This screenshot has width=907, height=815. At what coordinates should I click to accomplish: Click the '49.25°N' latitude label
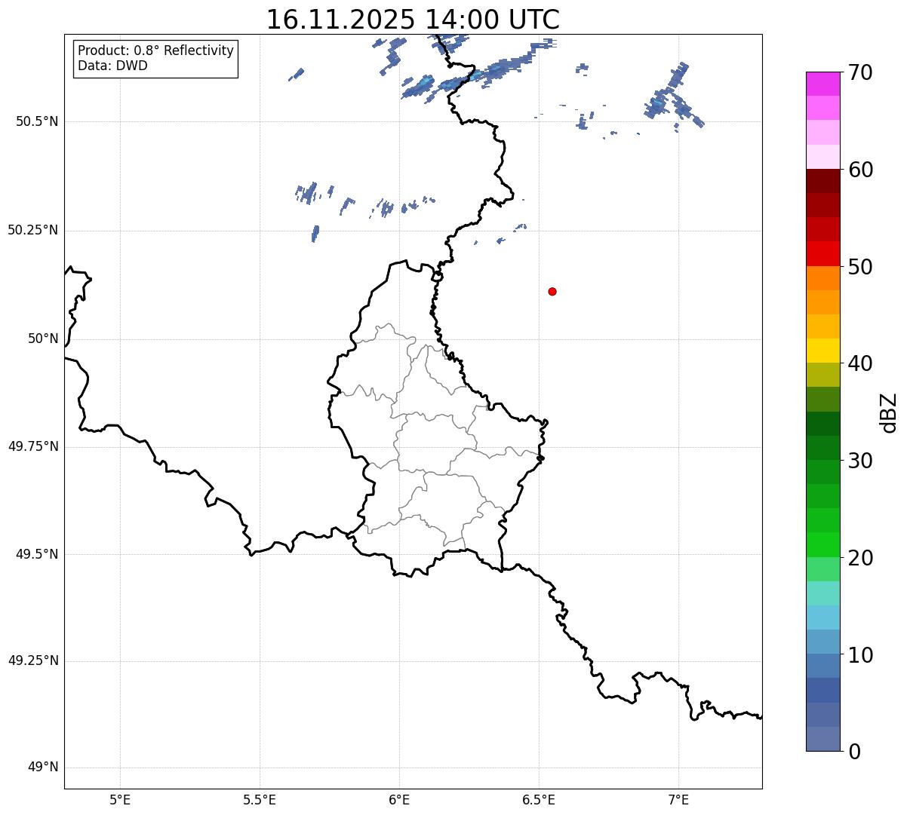[33, 660]
